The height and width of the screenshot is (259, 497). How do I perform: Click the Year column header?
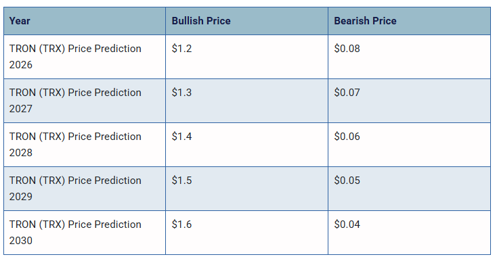click(85, 21)
